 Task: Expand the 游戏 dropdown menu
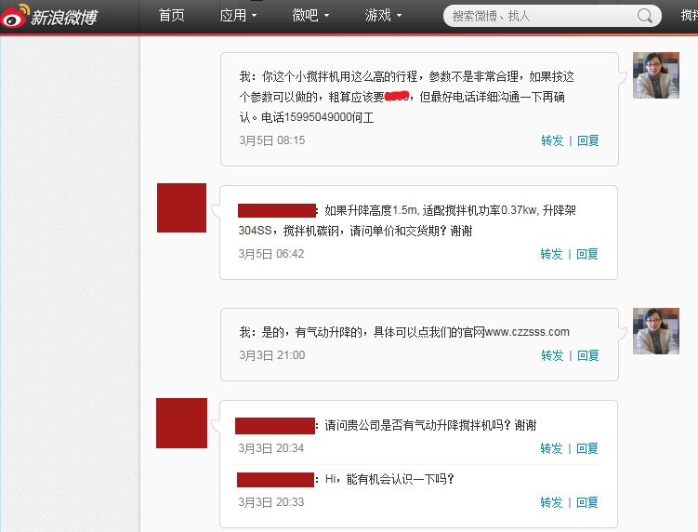click(383, 16)
